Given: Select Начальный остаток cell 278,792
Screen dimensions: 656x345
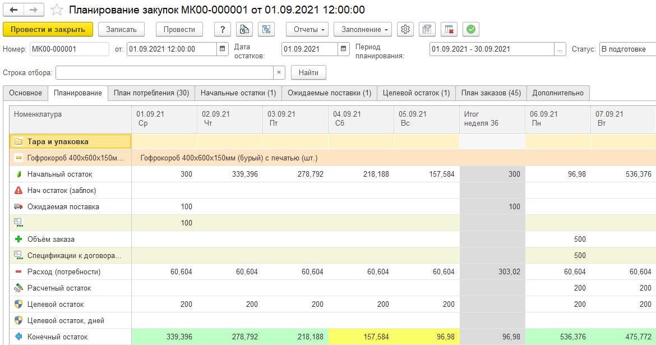Looking at the screenshot, I should click(295, 174).
